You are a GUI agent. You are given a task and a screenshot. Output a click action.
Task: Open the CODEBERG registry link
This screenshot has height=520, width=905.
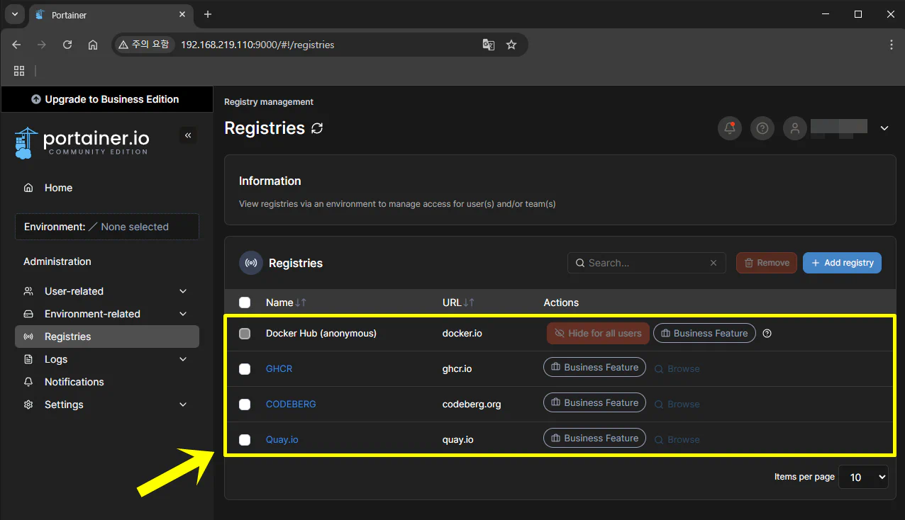point(291,404)
